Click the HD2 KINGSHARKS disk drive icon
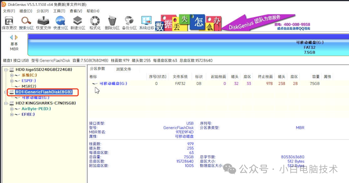This screenshot has width=349, height=183. pyautogui.click(x=12, y=103)
